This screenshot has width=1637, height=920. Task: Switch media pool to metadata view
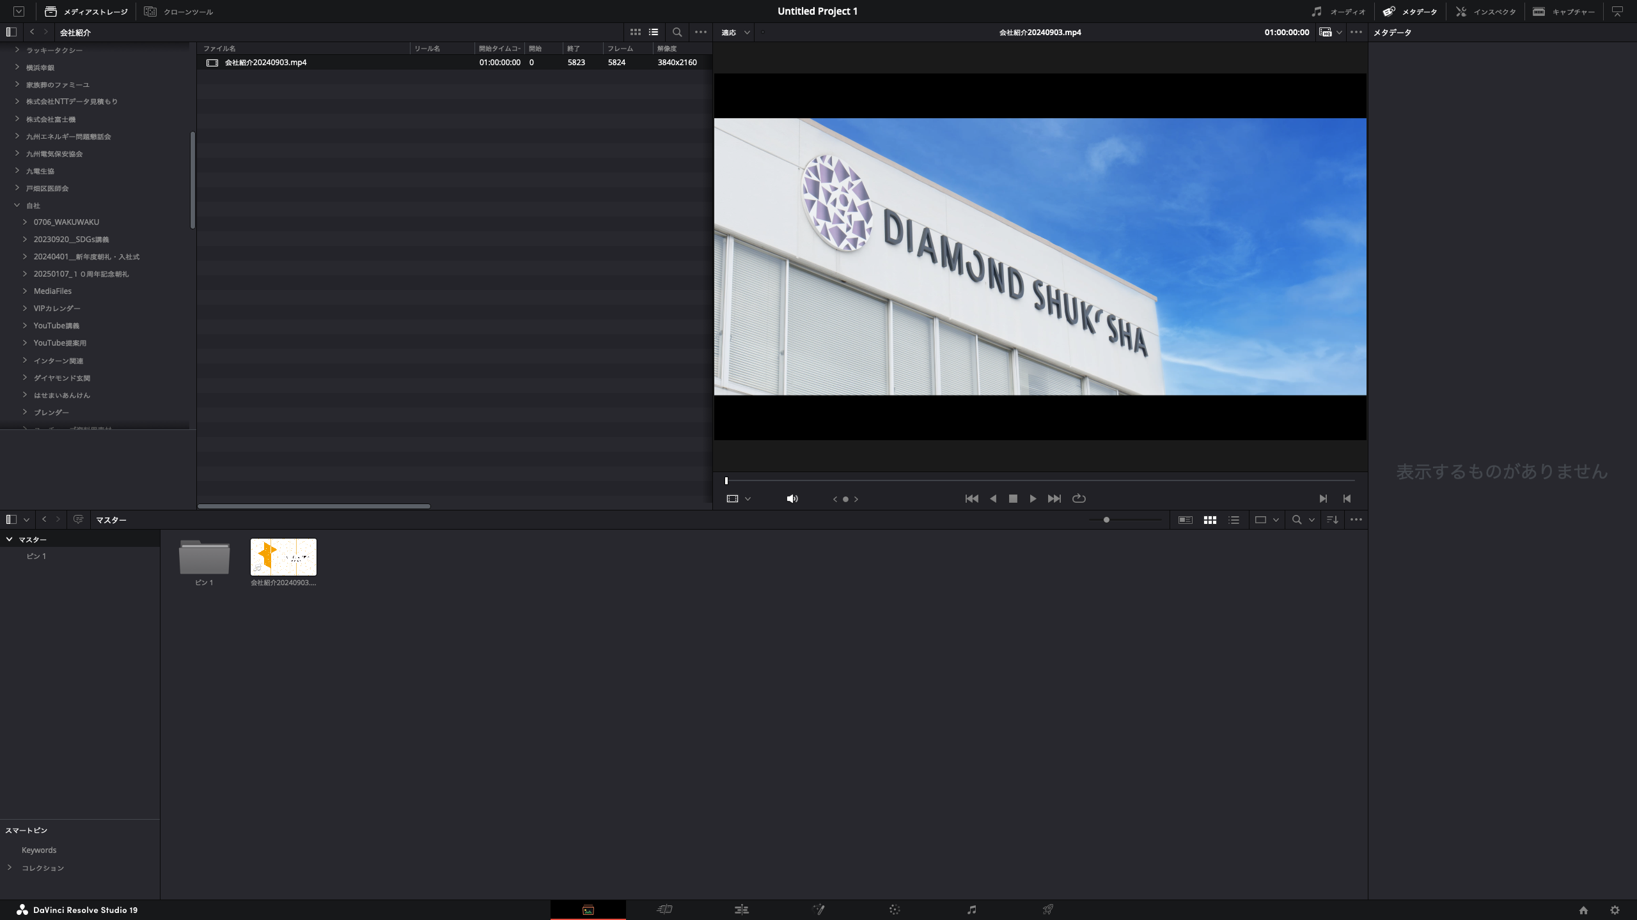[x=1185, y=520]
